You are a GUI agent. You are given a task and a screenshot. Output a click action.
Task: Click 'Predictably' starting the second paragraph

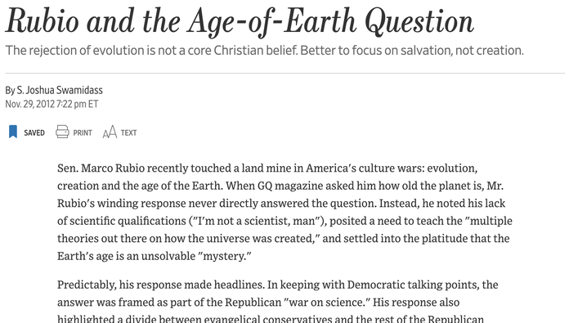point(87,285)
